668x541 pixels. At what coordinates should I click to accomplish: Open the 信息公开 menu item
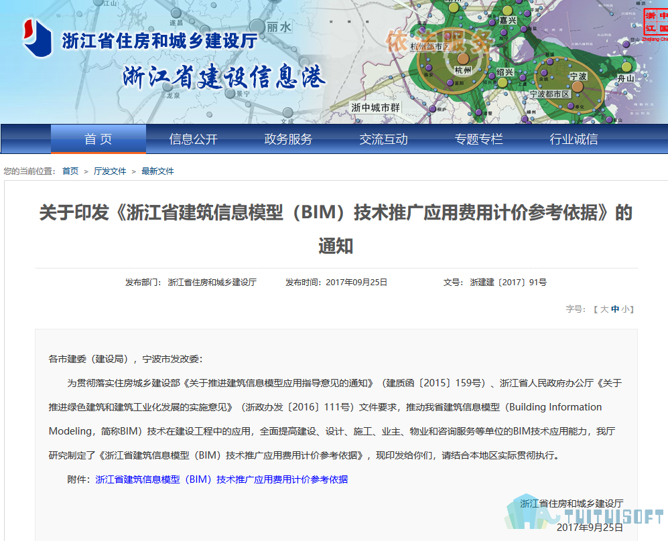point(194,139)
